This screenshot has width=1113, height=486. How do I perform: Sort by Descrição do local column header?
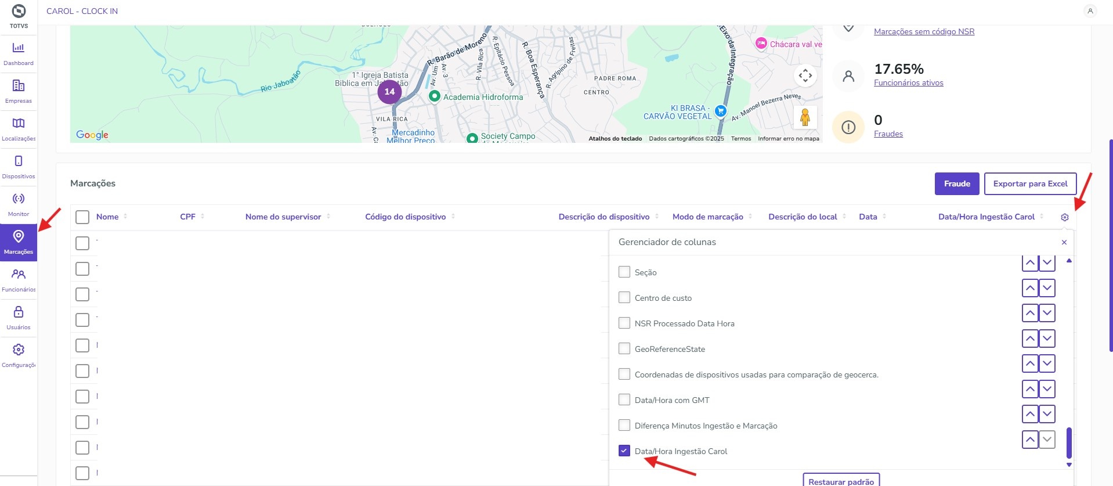803,217
